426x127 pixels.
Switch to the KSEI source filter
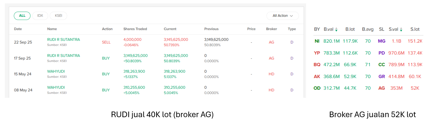point(58,16)
